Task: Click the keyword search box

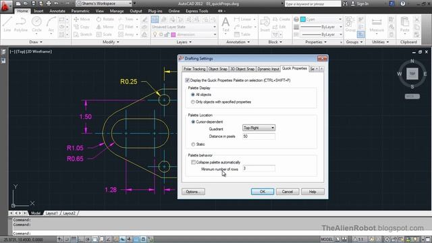Action: coord(313,4)
